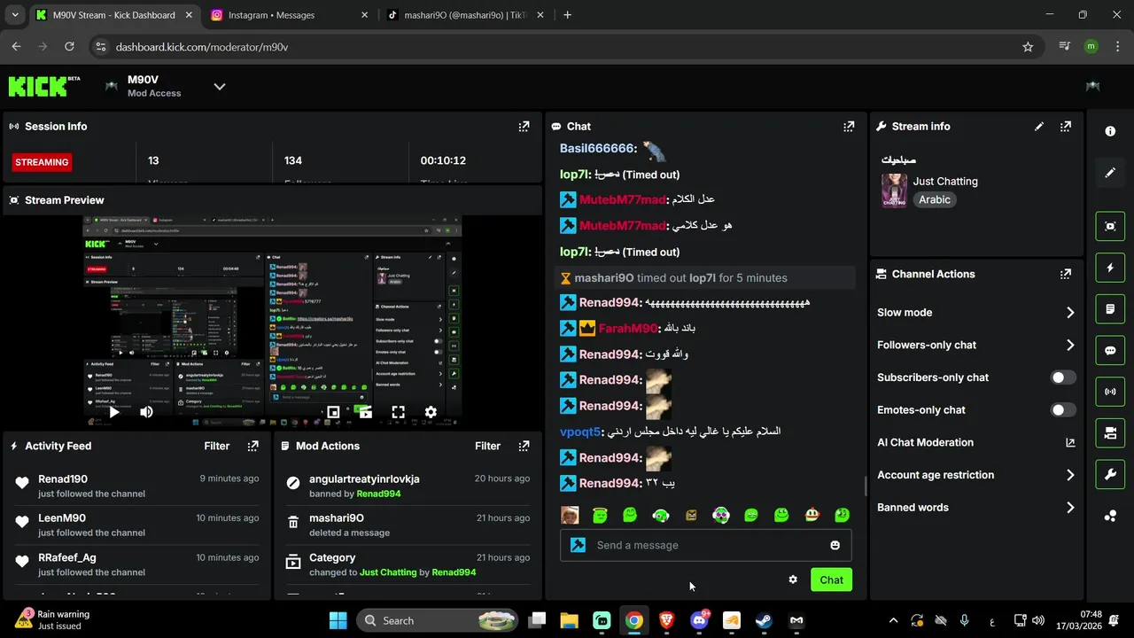Toggle theater mode on stream preview
The width and height of the screenshot is (1134, 638).
point(333,412)
